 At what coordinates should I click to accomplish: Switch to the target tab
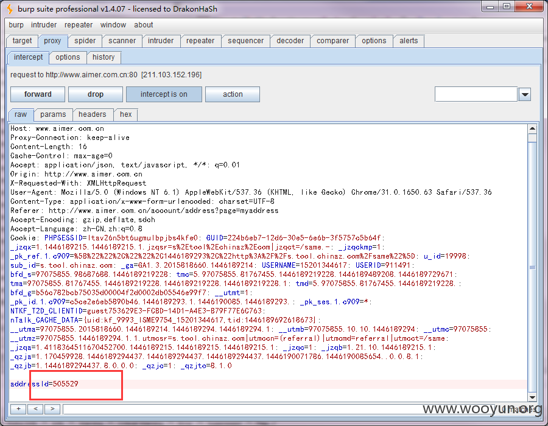(x=22, y=41)
